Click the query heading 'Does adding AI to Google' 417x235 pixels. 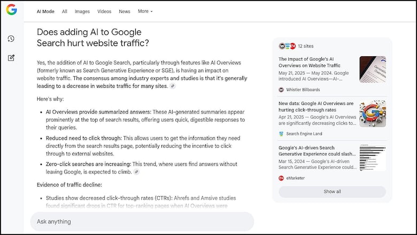tap(89, 32)
